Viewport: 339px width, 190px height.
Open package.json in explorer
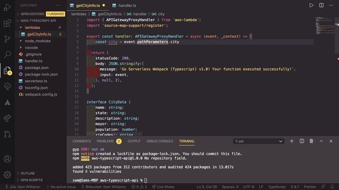point(37,68)
